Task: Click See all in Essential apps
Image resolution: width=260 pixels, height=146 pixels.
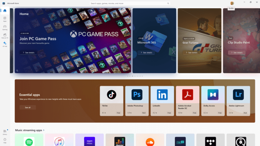Action: click(x=28, y=108)
